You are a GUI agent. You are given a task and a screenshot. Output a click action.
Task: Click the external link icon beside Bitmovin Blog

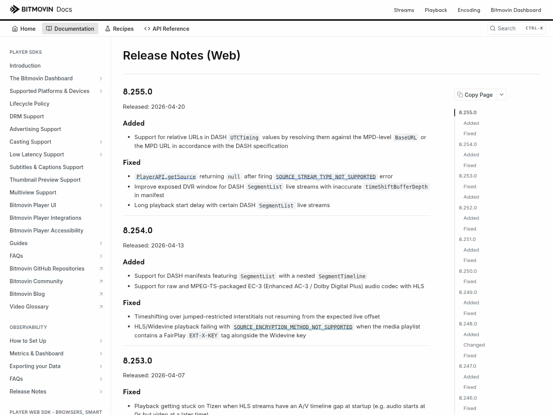[101, 294]
